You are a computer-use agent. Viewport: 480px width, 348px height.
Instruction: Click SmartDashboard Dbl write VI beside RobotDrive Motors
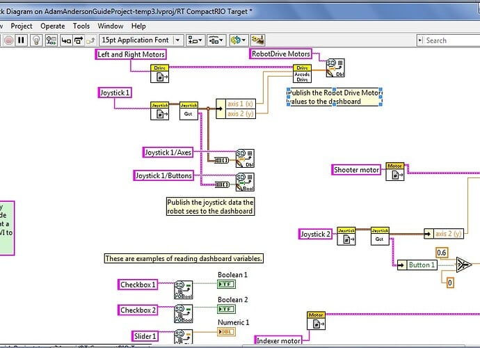coord(335,68)
